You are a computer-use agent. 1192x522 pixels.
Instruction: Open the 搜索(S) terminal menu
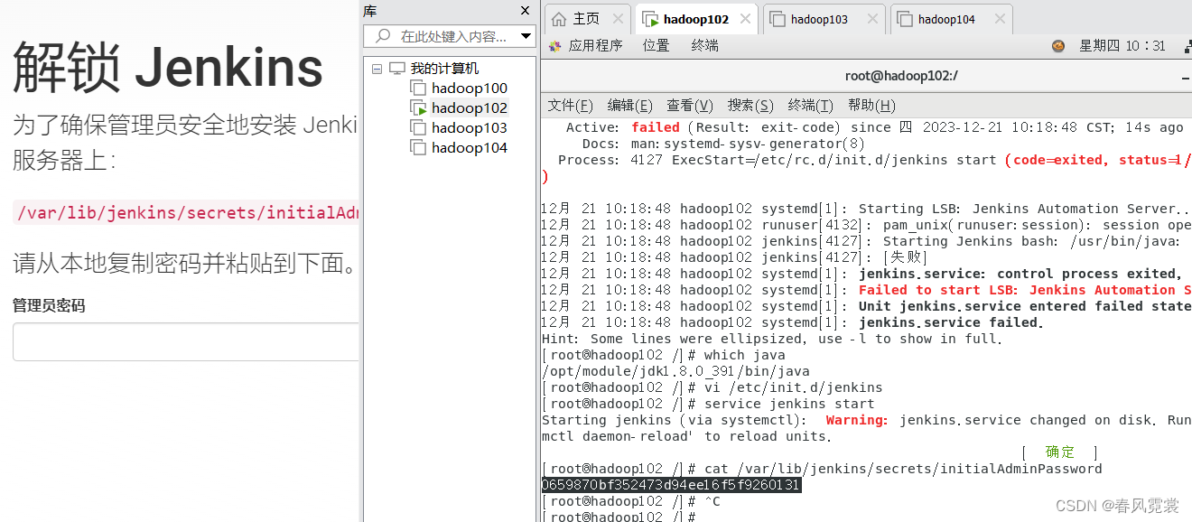[x=750, y=106]
